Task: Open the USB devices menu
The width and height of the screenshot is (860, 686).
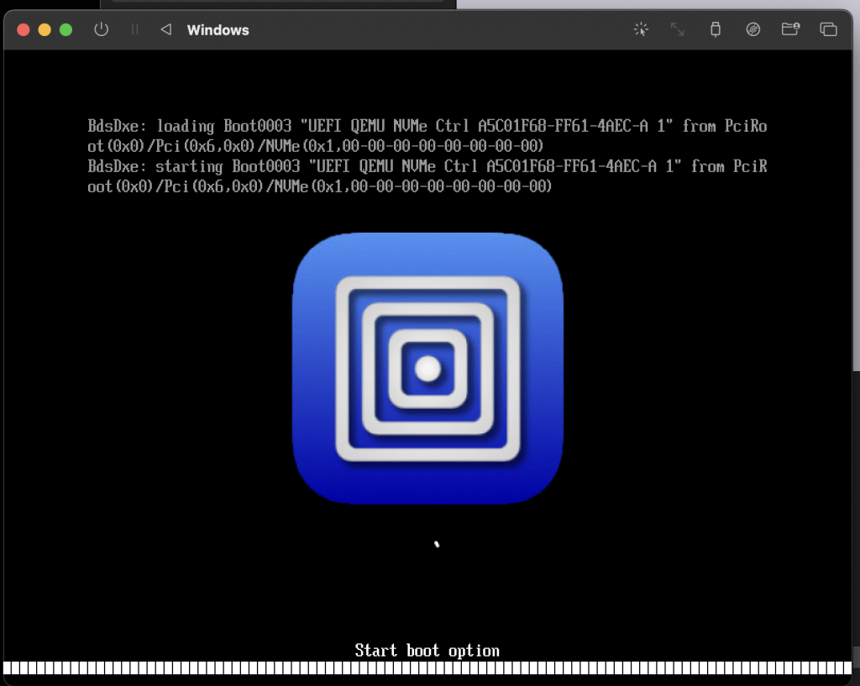Action: (x=715, y=29)
